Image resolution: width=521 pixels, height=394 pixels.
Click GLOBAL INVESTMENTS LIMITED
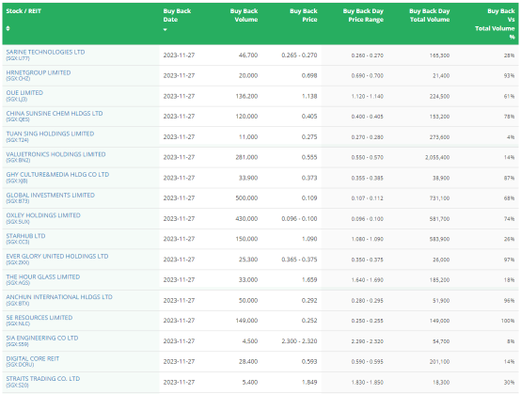click(51, 195)
